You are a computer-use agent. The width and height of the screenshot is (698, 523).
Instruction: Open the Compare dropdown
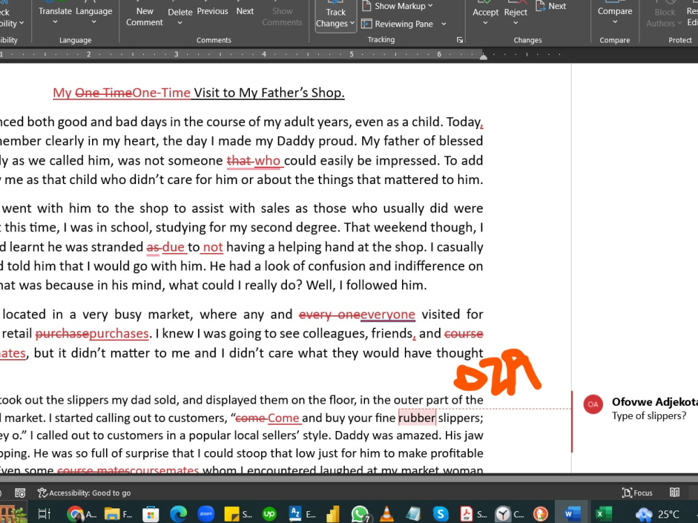point(614,16)
